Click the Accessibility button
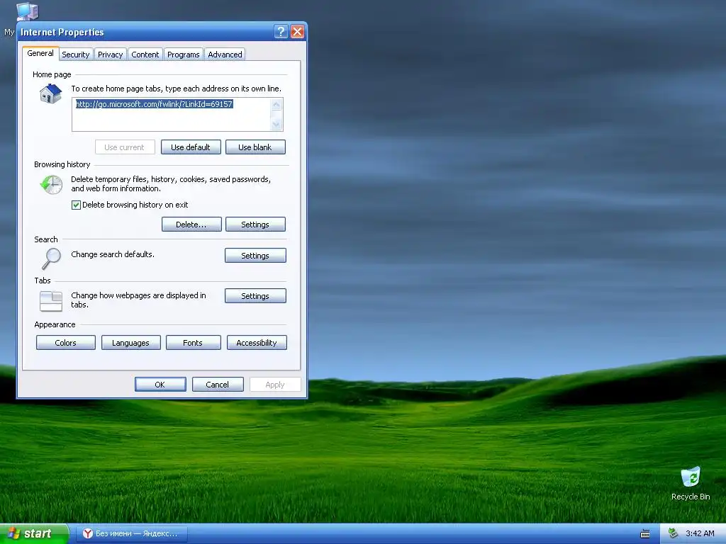This screenshot has width=726, height=544. pyautogui.click(x=257, y=343)
